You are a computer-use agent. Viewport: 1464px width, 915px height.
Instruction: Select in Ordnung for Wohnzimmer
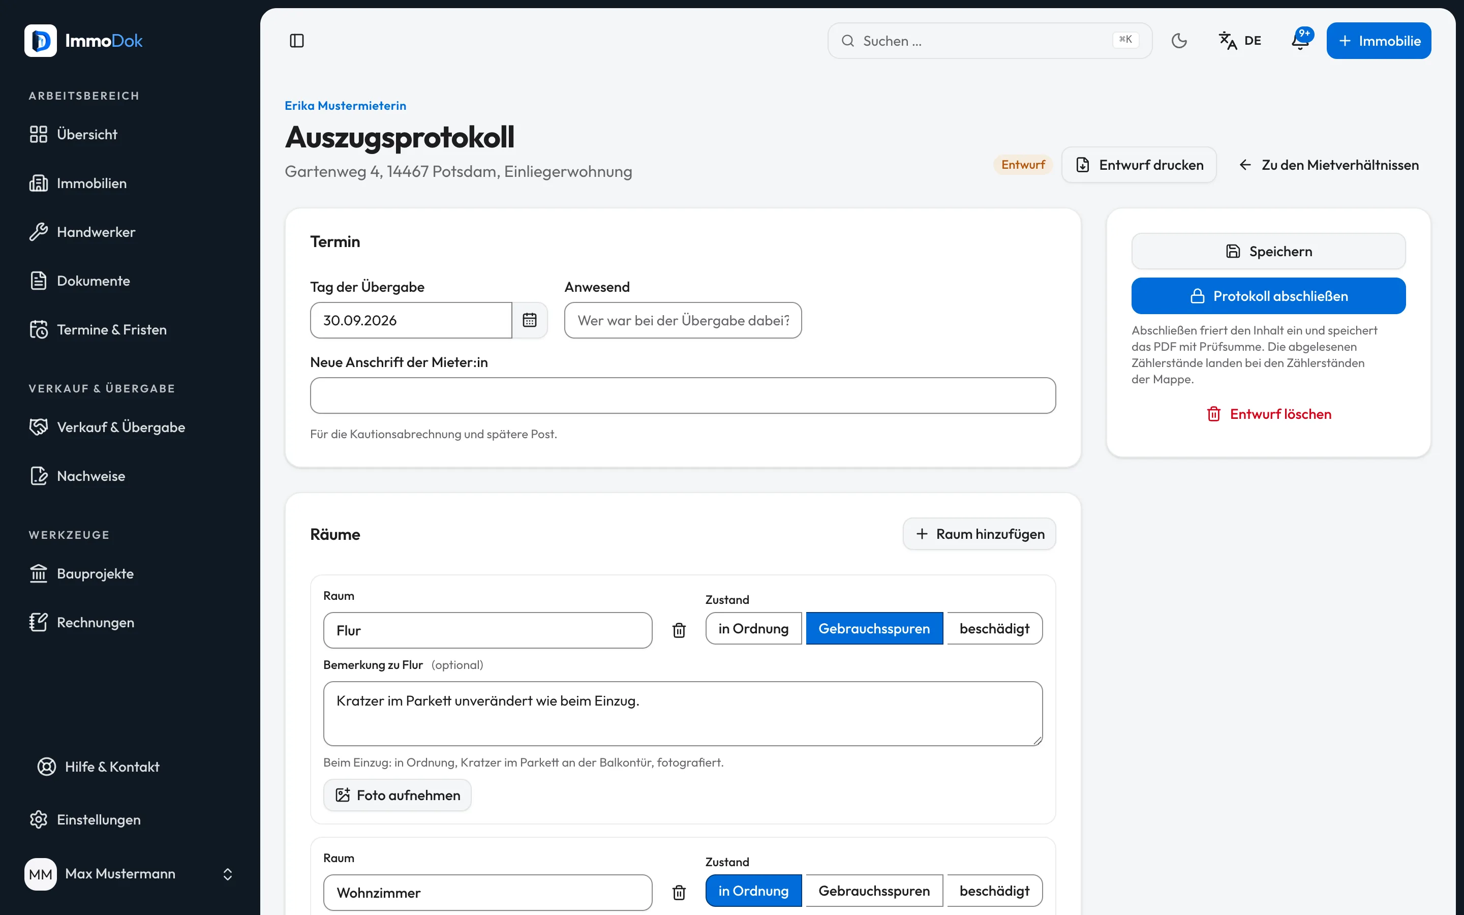click(753, 891)
